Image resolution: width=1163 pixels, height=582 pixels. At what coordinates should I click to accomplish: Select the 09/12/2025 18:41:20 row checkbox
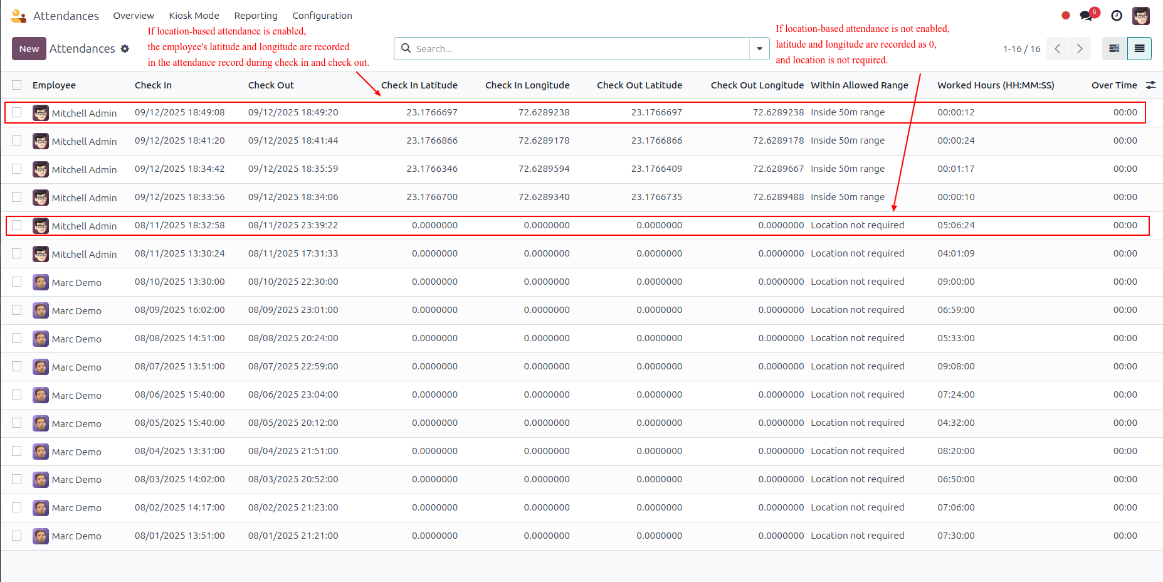(x=17, y=140)
